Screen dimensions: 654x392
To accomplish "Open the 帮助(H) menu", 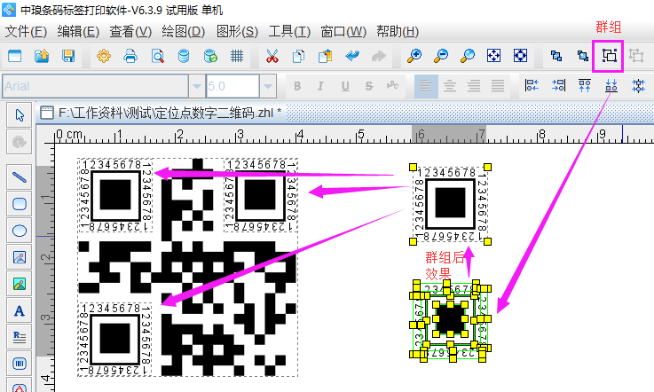I will click(x=398, y=31).
